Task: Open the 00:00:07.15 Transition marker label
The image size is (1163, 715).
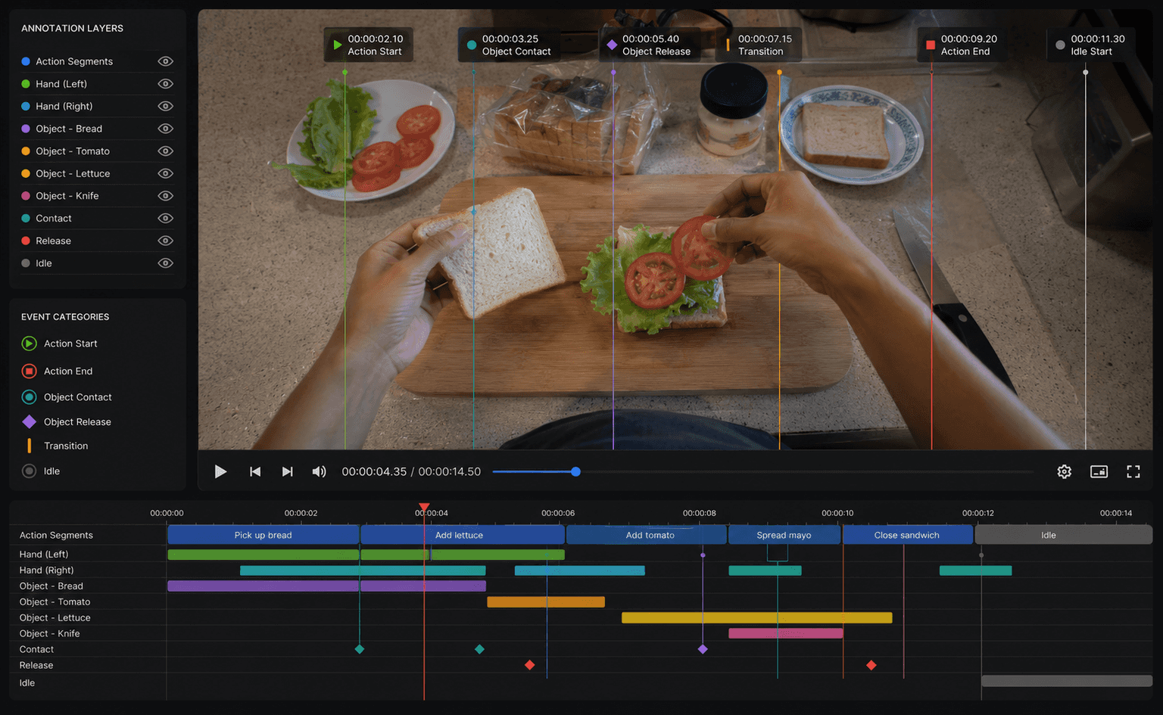Action: pyautogui.click(x=759, y=45)
